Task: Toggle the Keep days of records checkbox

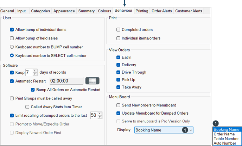Action: pos(12,73)
